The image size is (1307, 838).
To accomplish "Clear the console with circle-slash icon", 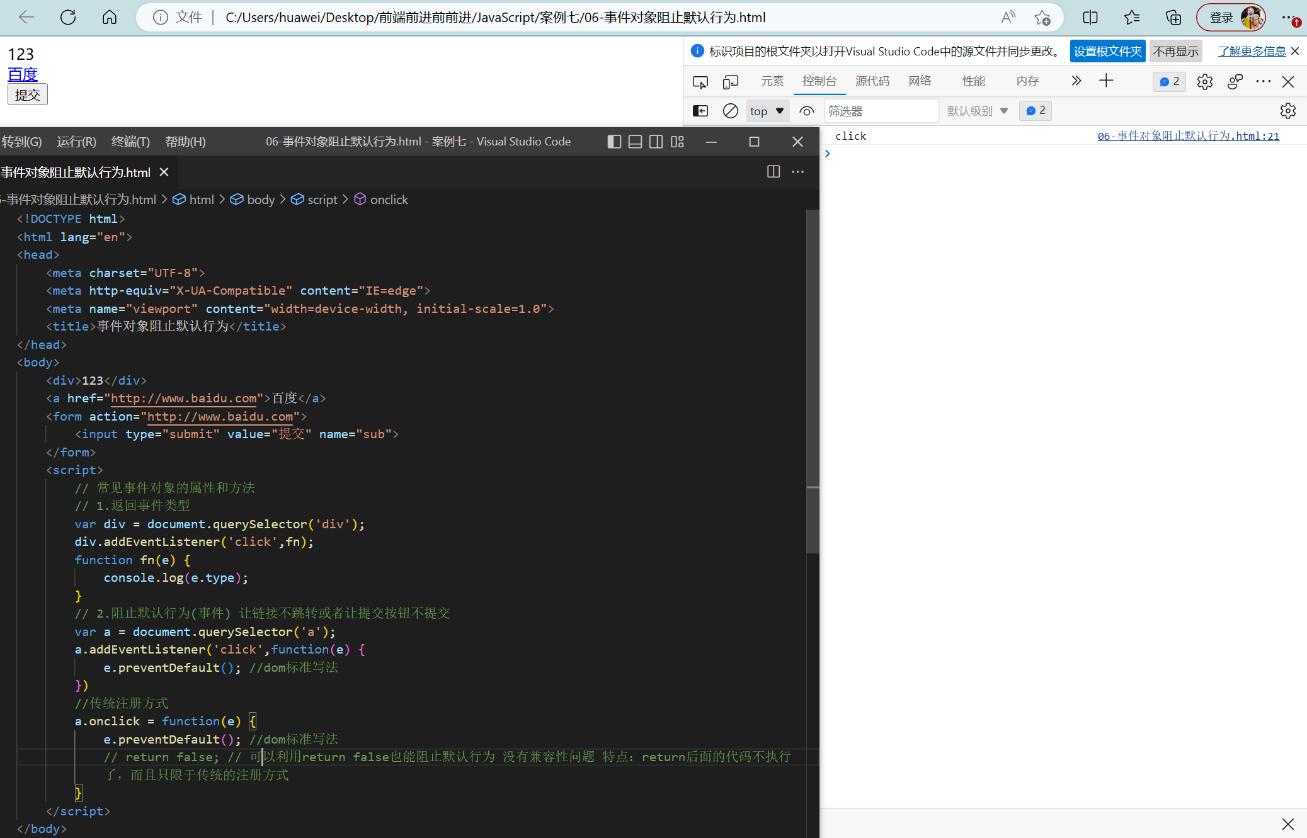I will (731, 111).
